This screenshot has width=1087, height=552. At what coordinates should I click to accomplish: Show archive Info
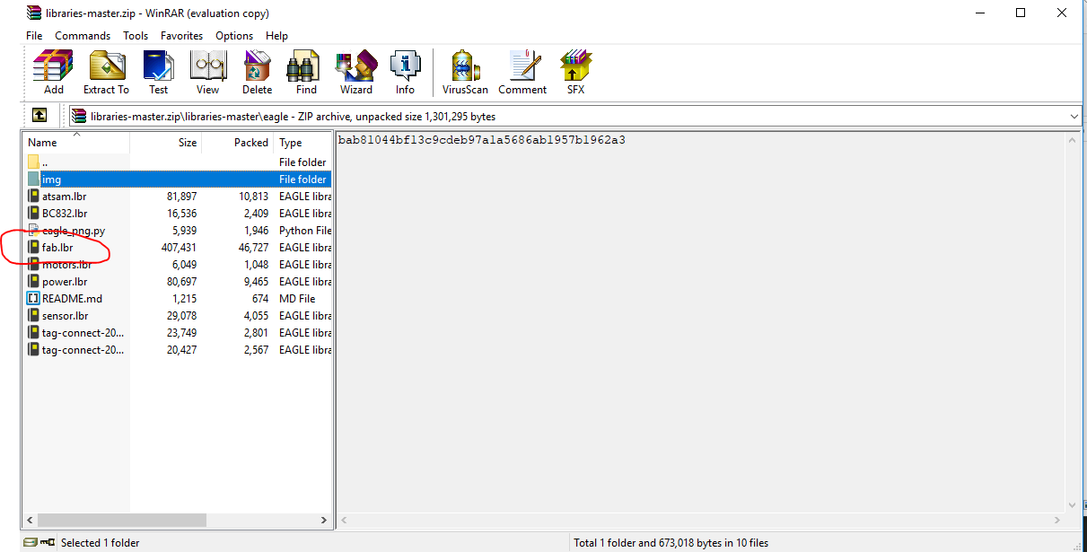click(x=405, y=66)
